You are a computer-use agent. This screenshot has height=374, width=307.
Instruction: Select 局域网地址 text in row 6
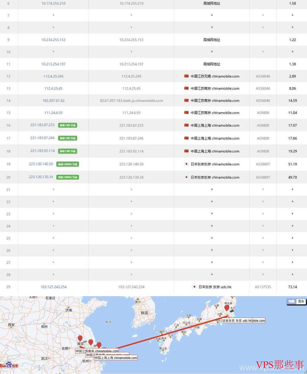[212, 3]
